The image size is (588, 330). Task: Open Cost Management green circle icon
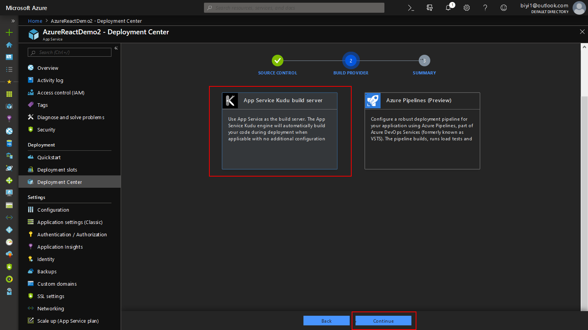[9, 279]
